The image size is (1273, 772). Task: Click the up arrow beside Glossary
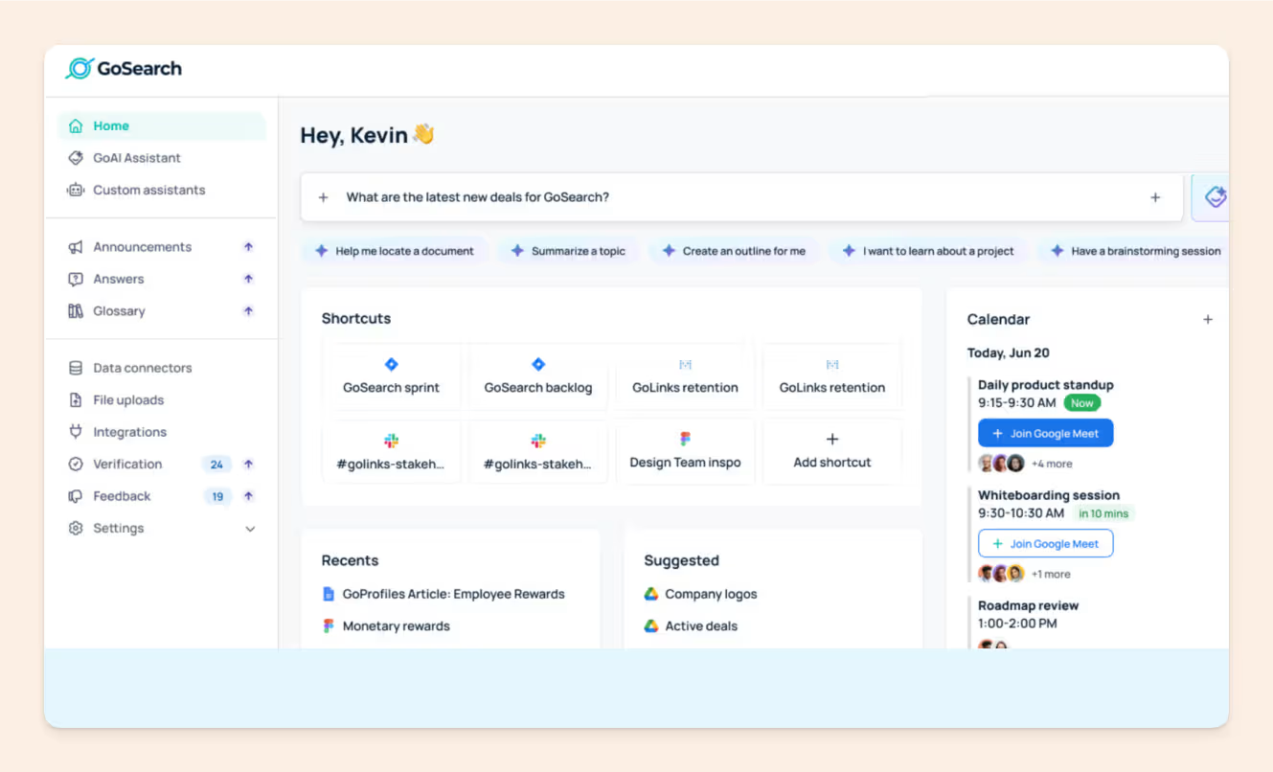(248, 311)
